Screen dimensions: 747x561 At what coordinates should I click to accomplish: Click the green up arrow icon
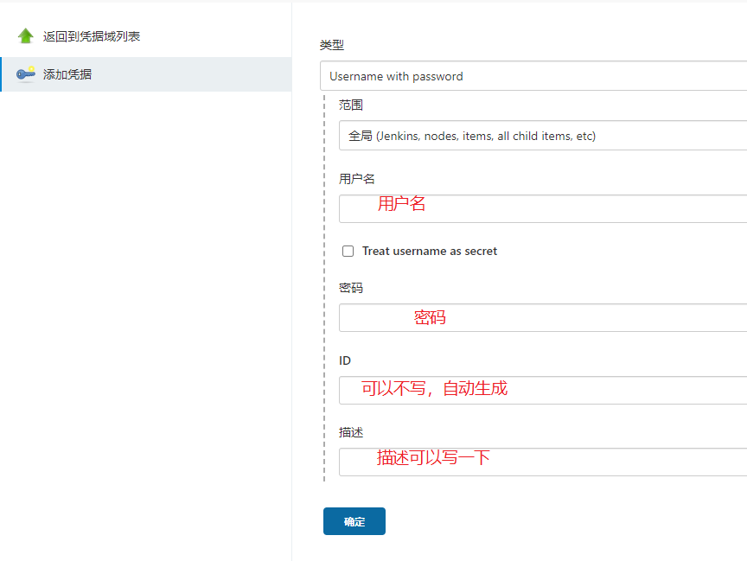[26, 36]
